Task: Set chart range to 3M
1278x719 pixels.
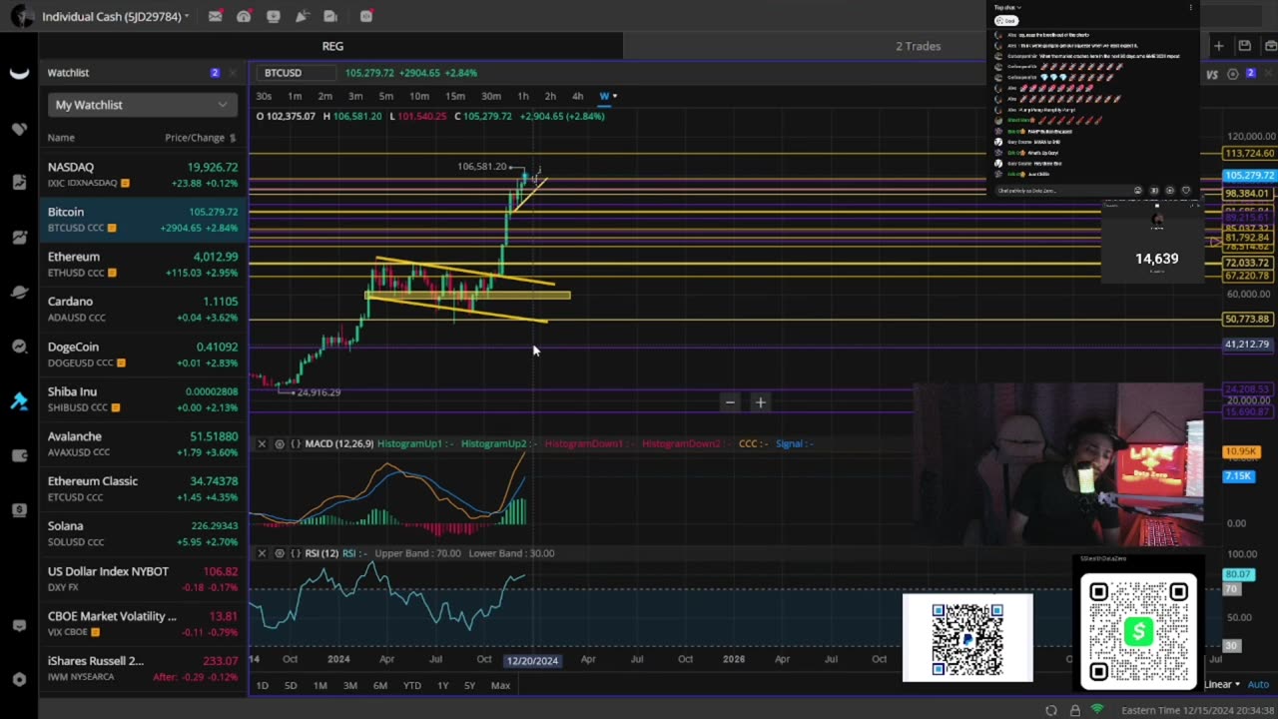Action: [350, 685]
